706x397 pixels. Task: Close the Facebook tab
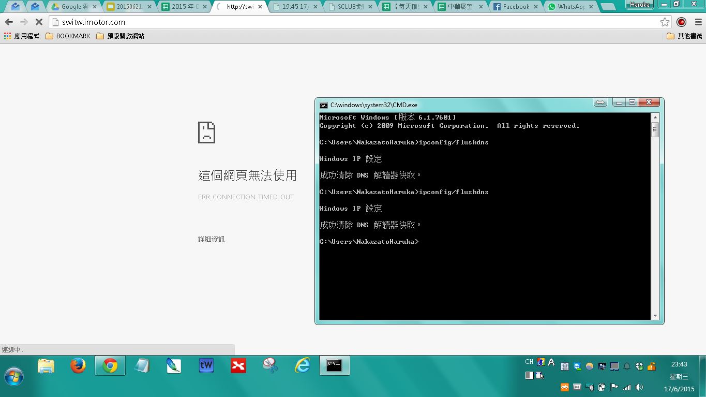(x=536, y=7)
